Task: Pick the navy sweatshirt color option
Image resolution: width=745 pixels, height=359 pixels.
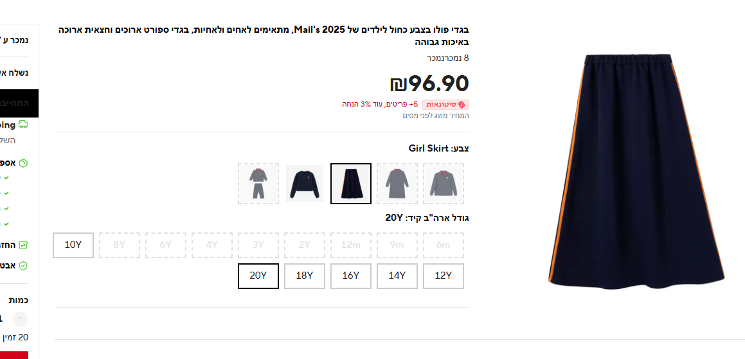Action: point(305,184)
